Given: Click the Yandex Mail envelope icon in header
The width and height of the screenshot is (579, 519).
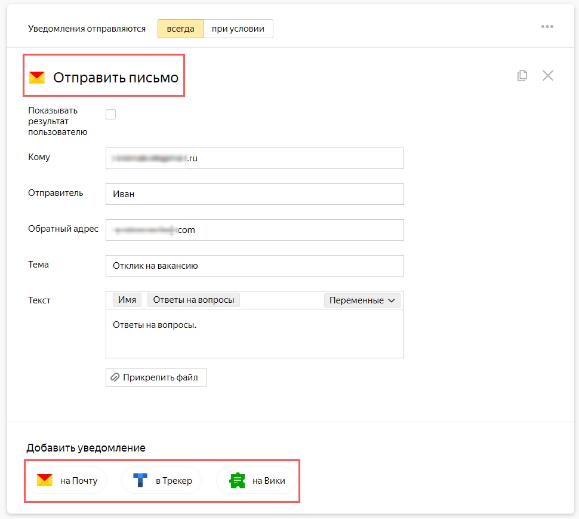Looking at the screenshot, I should 37,78.
